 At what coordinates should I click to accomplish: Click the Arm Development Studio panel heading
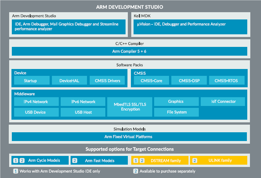point(34,16)
